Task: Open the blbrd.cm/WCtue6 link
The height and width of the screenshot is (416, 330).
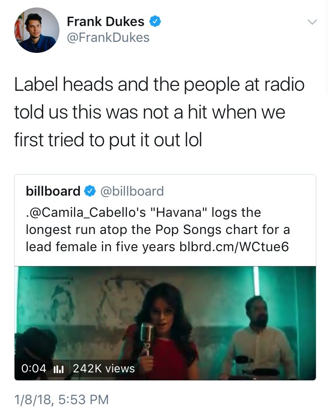Action: (x=234, y=247)
